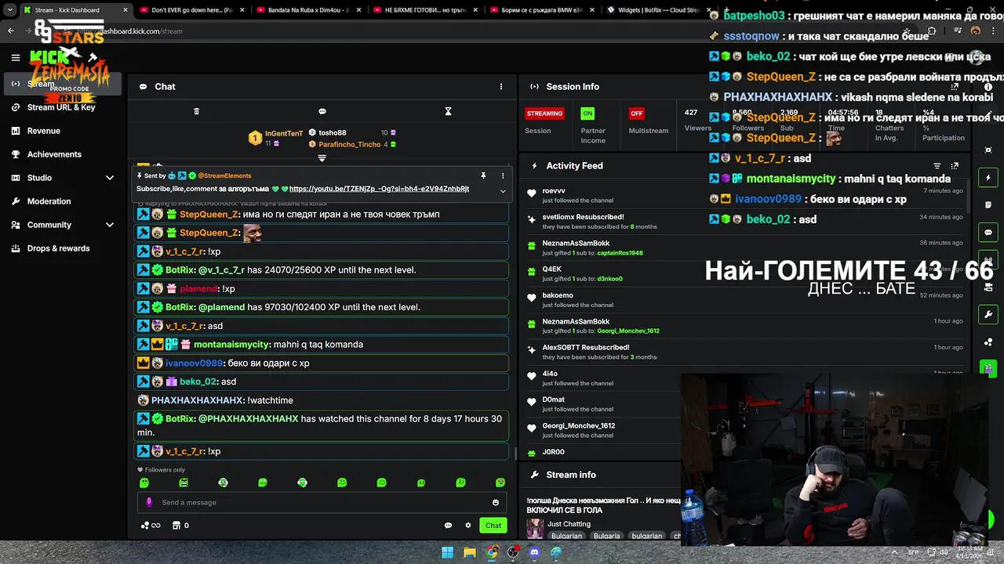Open the shop icon showing 0
The height and width of the screenshot is (564, 1004).
pyautogui.click(x=180, y=526)
